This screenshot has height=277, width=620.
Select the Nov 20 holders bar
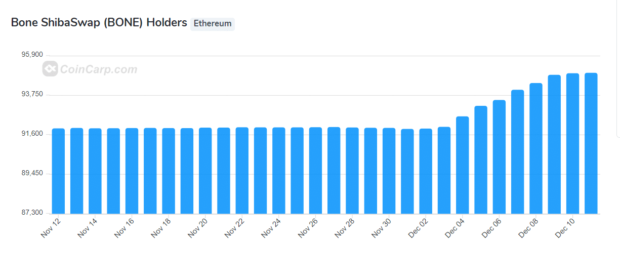pyautogui.click(x=205, y=171)
